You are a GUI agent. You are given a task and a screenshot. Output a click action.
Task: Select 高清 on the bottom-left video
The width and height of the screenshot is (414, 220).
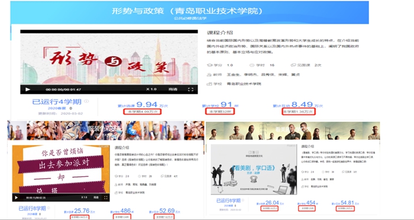(x=96, y=198)
